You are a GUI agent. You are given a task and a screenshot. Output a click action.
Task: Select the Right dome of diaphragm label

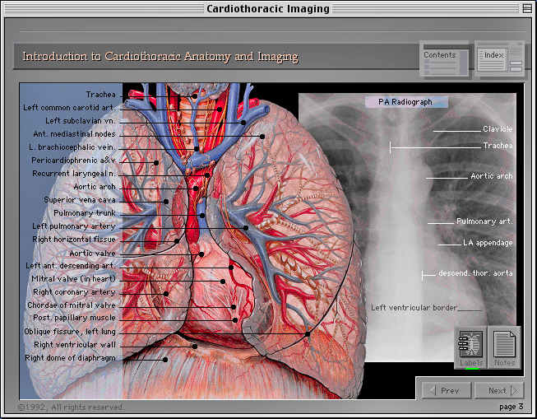70,358
